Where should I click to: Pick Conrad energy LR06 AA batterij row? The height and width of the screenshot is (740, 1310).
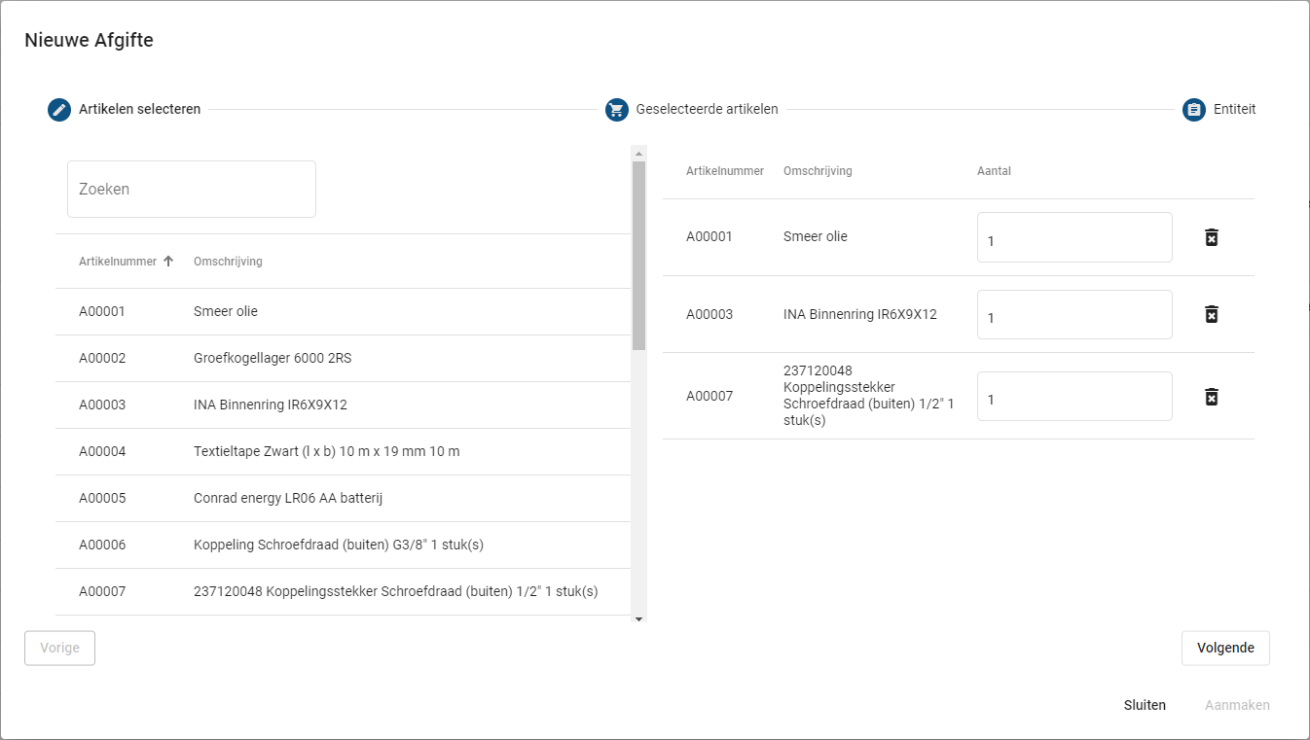point(288,499)
